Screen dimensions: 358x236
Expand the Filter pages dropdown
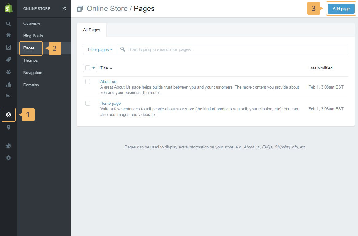pyautogui.click(x=100, y=49)
